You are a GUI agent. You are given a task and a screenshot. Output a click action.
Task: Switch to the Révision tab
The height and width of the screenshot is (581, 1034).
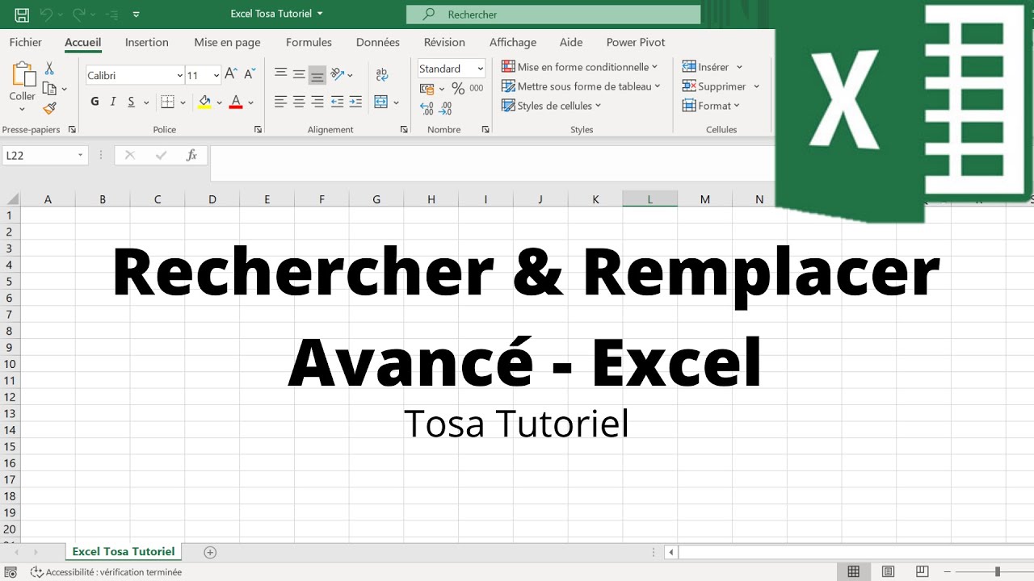click(x=444, y=42)
